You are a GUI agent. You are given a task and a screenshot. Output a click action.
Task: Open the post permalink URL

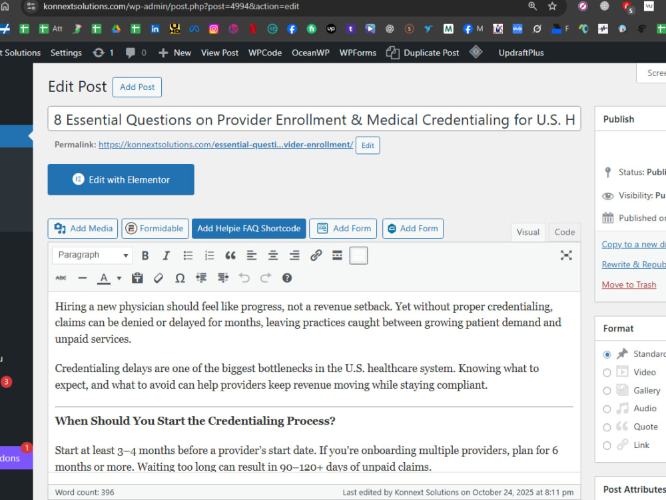pos(226,145)
